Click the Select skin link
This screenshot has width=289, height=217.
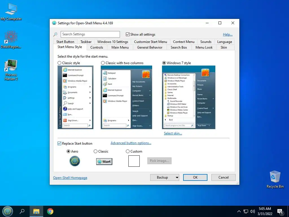click(173, 133)
